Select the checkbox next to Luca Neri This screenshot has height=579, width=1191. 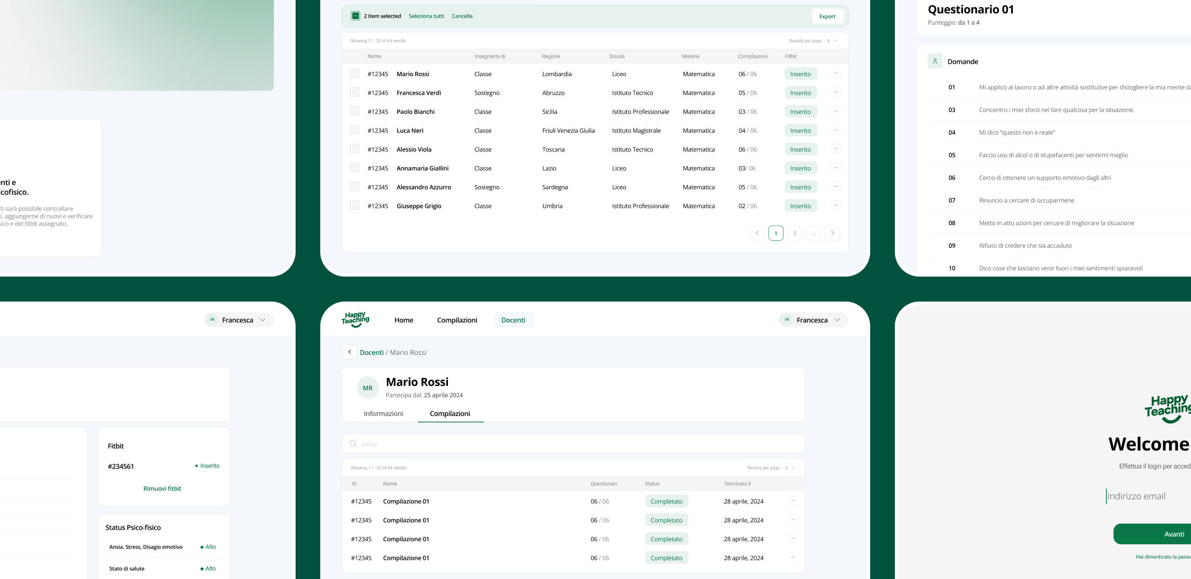(355, 130)
